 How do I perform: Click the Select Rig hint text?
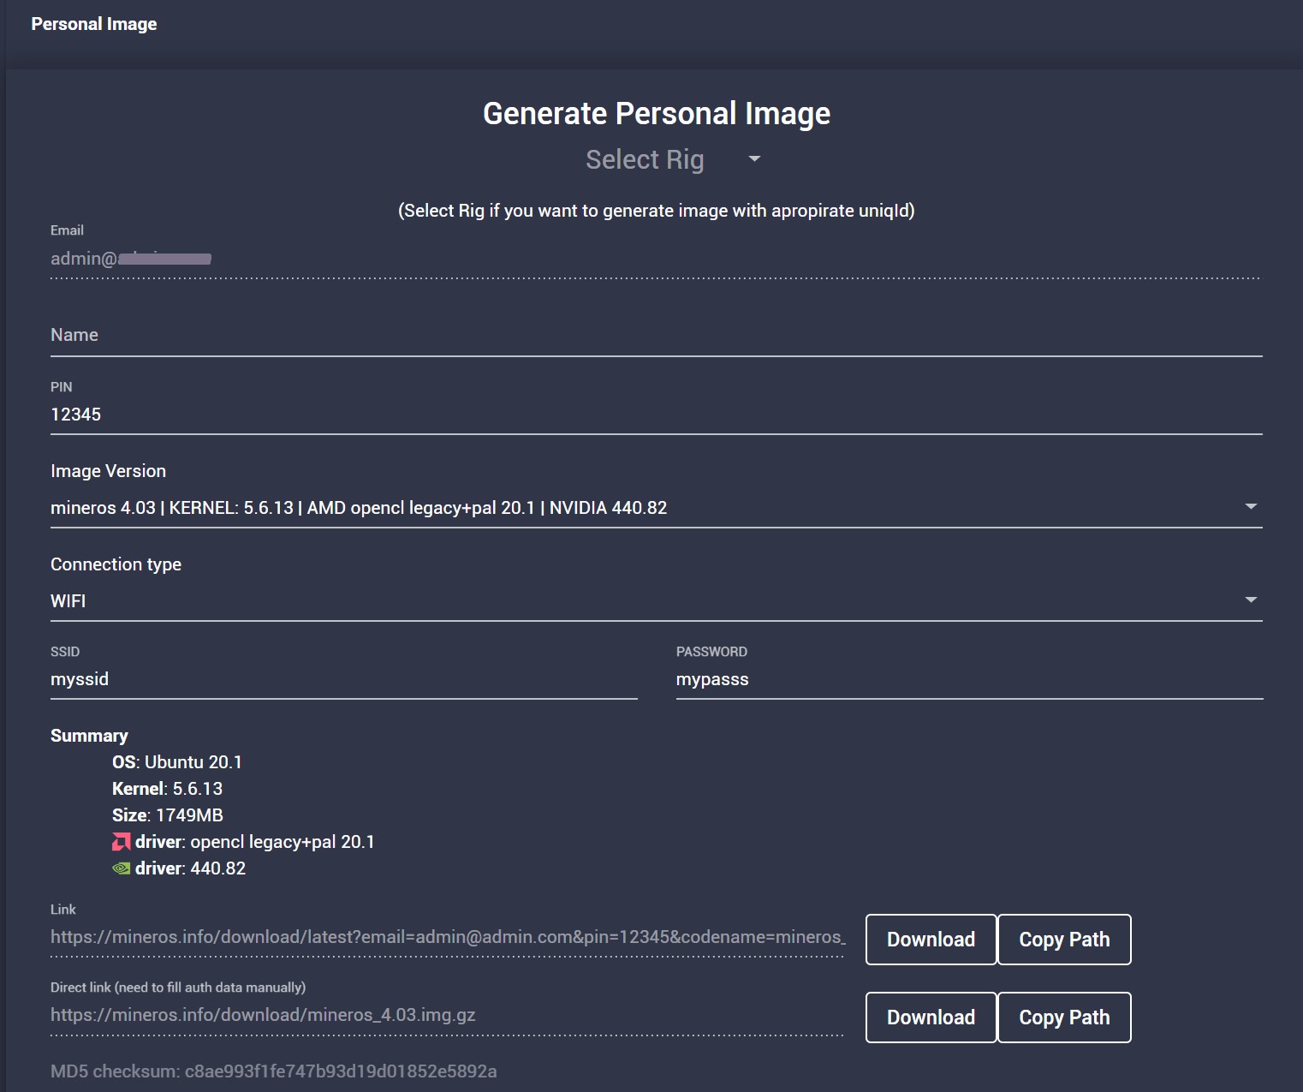coord(657,211)
